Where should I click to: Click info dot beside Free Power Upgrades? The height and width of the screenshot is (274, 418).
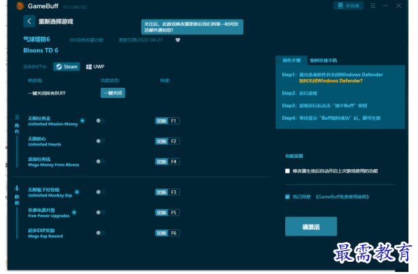click(x=74, y=212)
